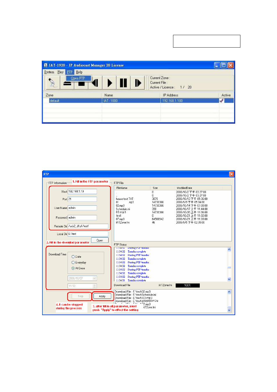Select the test folder in FTP file list
Viewport: 277px width, 392px height.
pos(118,216)
